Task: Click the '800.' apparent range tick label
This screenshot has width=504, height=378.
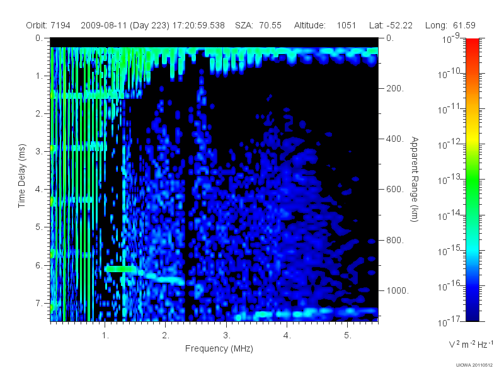Action: pos(395,240)
